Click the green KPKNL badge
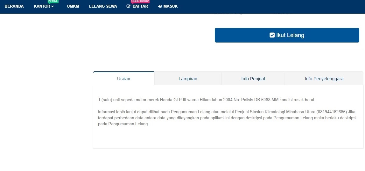 pyautogui.click(x=53, y=1)
